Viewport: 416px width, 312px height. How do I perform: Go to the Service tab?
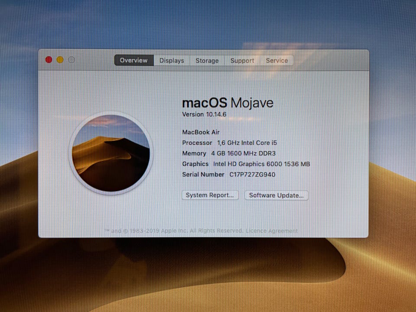click(277, 61)
